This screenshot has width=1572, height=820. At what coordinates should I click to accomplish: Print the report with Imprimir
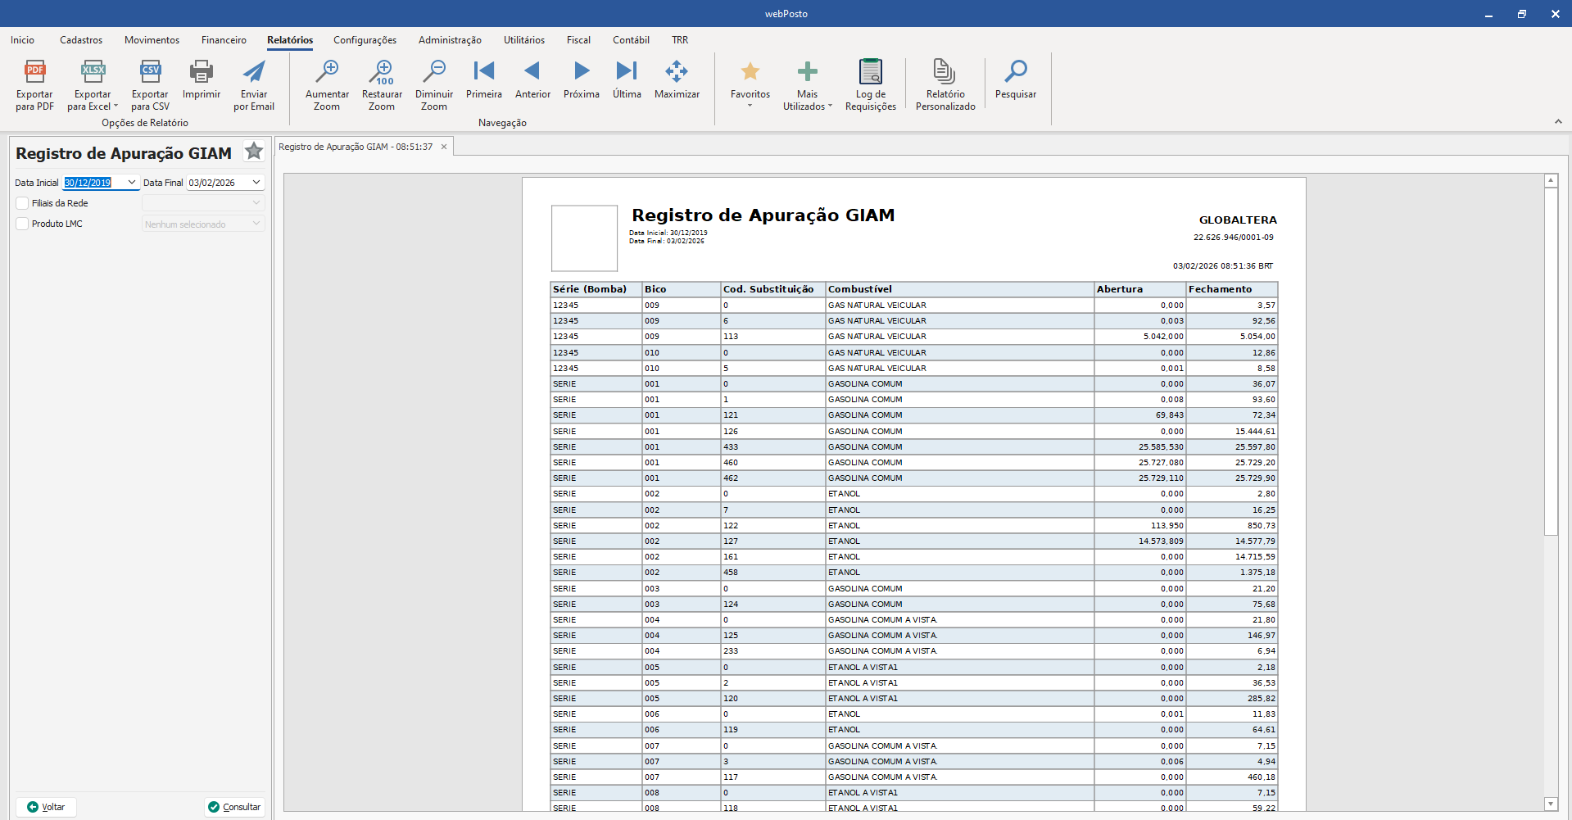[202, 72]
